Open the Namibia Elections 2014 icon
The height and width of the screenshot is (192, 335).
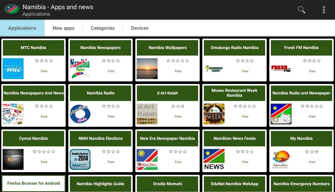pos(80,159)
